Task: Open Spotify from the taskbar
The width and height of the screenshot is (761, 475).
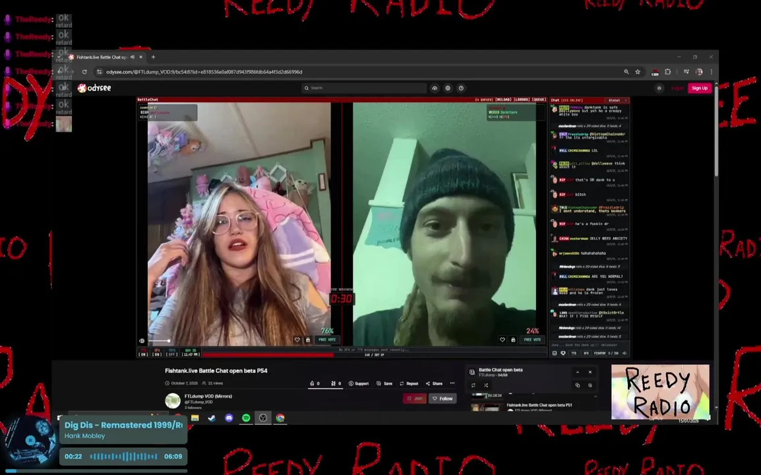Action: [x=246, y=418]
